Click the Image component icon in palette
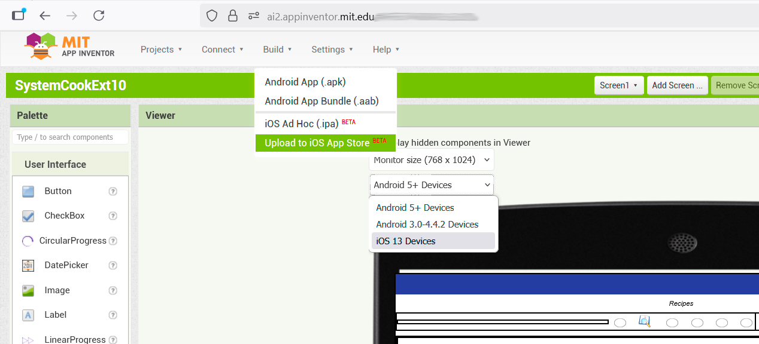This screenshot has height=344, width=759. click(x=28, y=291)
